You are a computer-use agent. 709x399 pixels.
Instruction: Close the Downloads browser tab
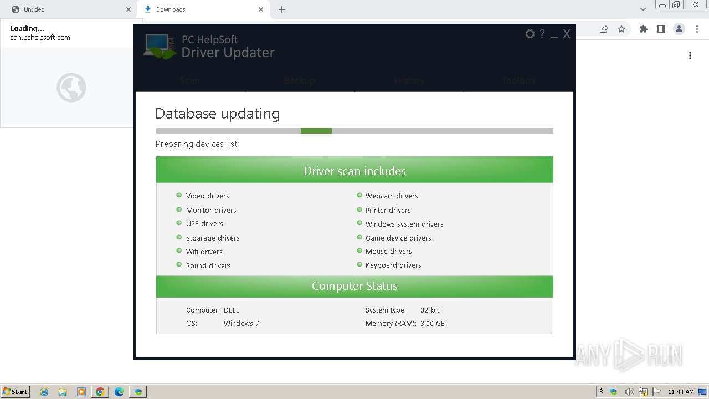[x=261, y=9]
